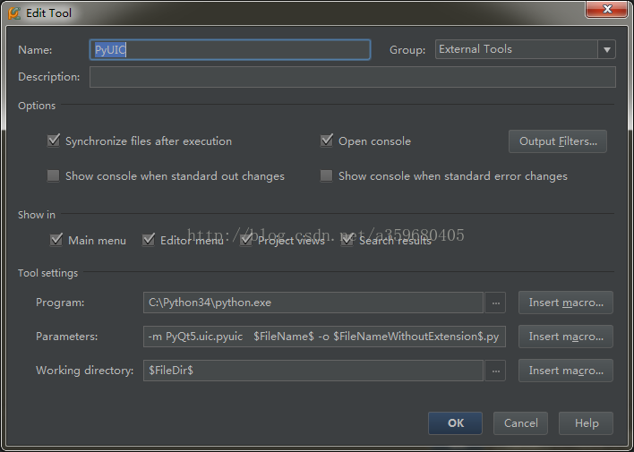Screen dimensions: 634x452
Task: Toggle the Project views checkbox
Action: (x=246, y=241)
